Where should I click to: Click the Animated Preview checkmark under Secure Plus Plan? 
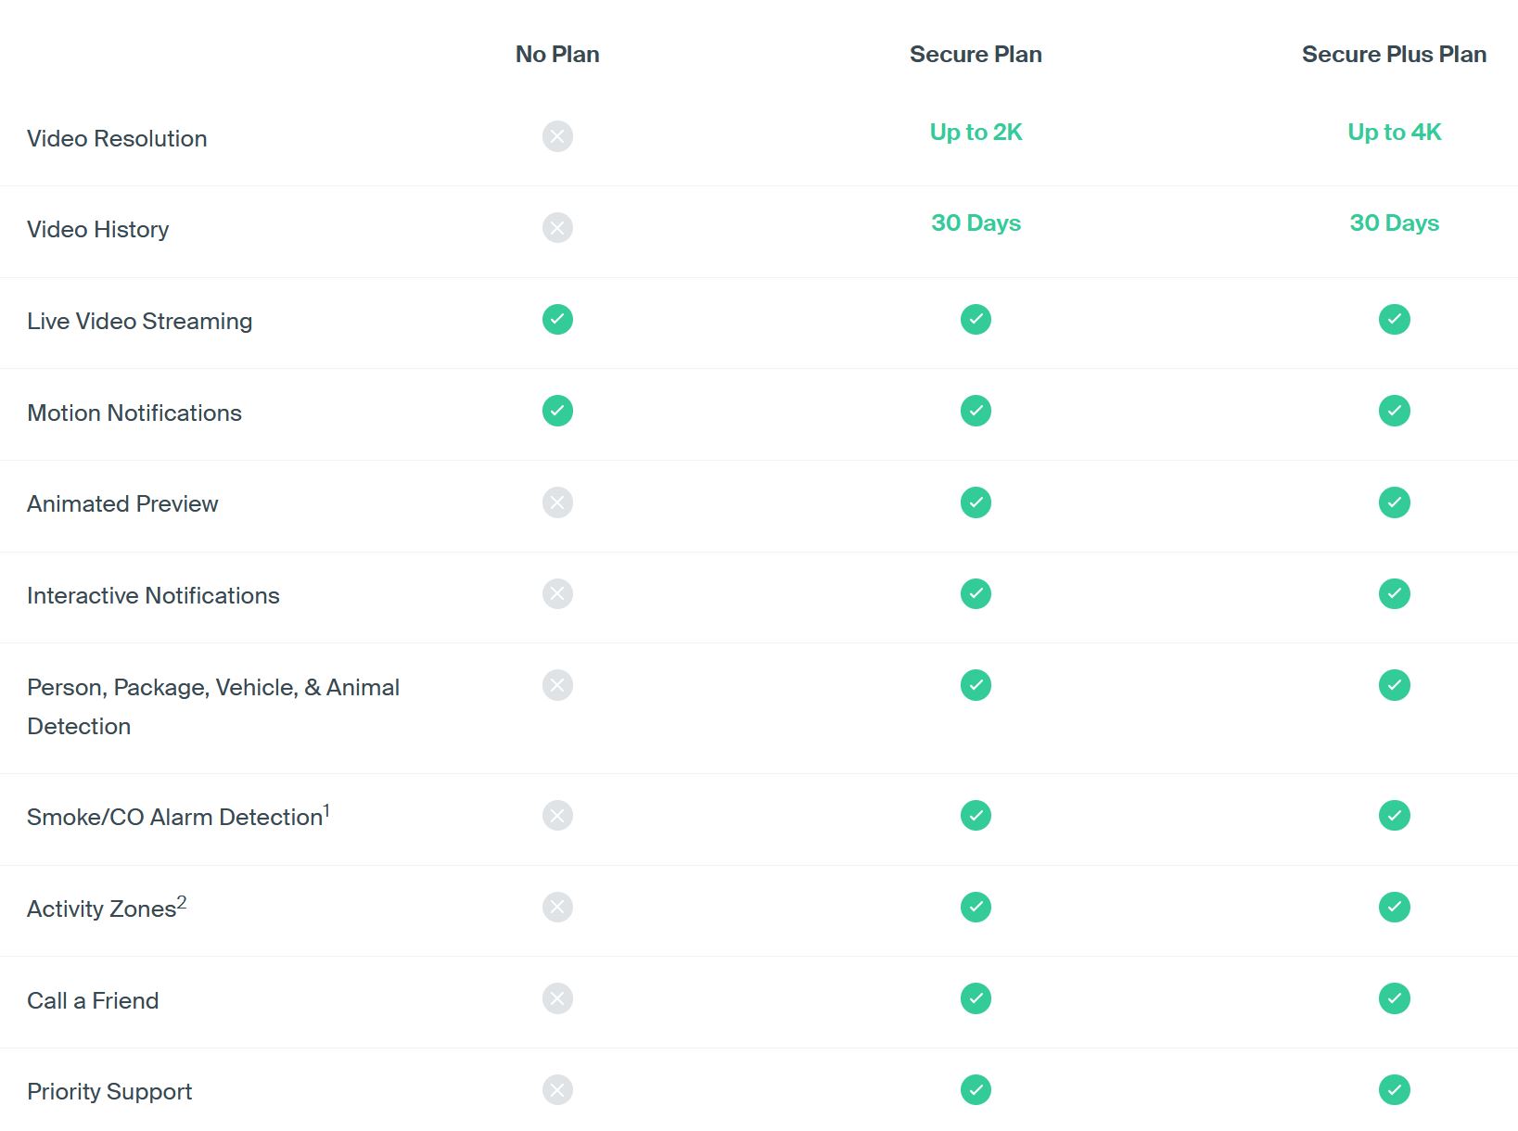coord(1394,502)
